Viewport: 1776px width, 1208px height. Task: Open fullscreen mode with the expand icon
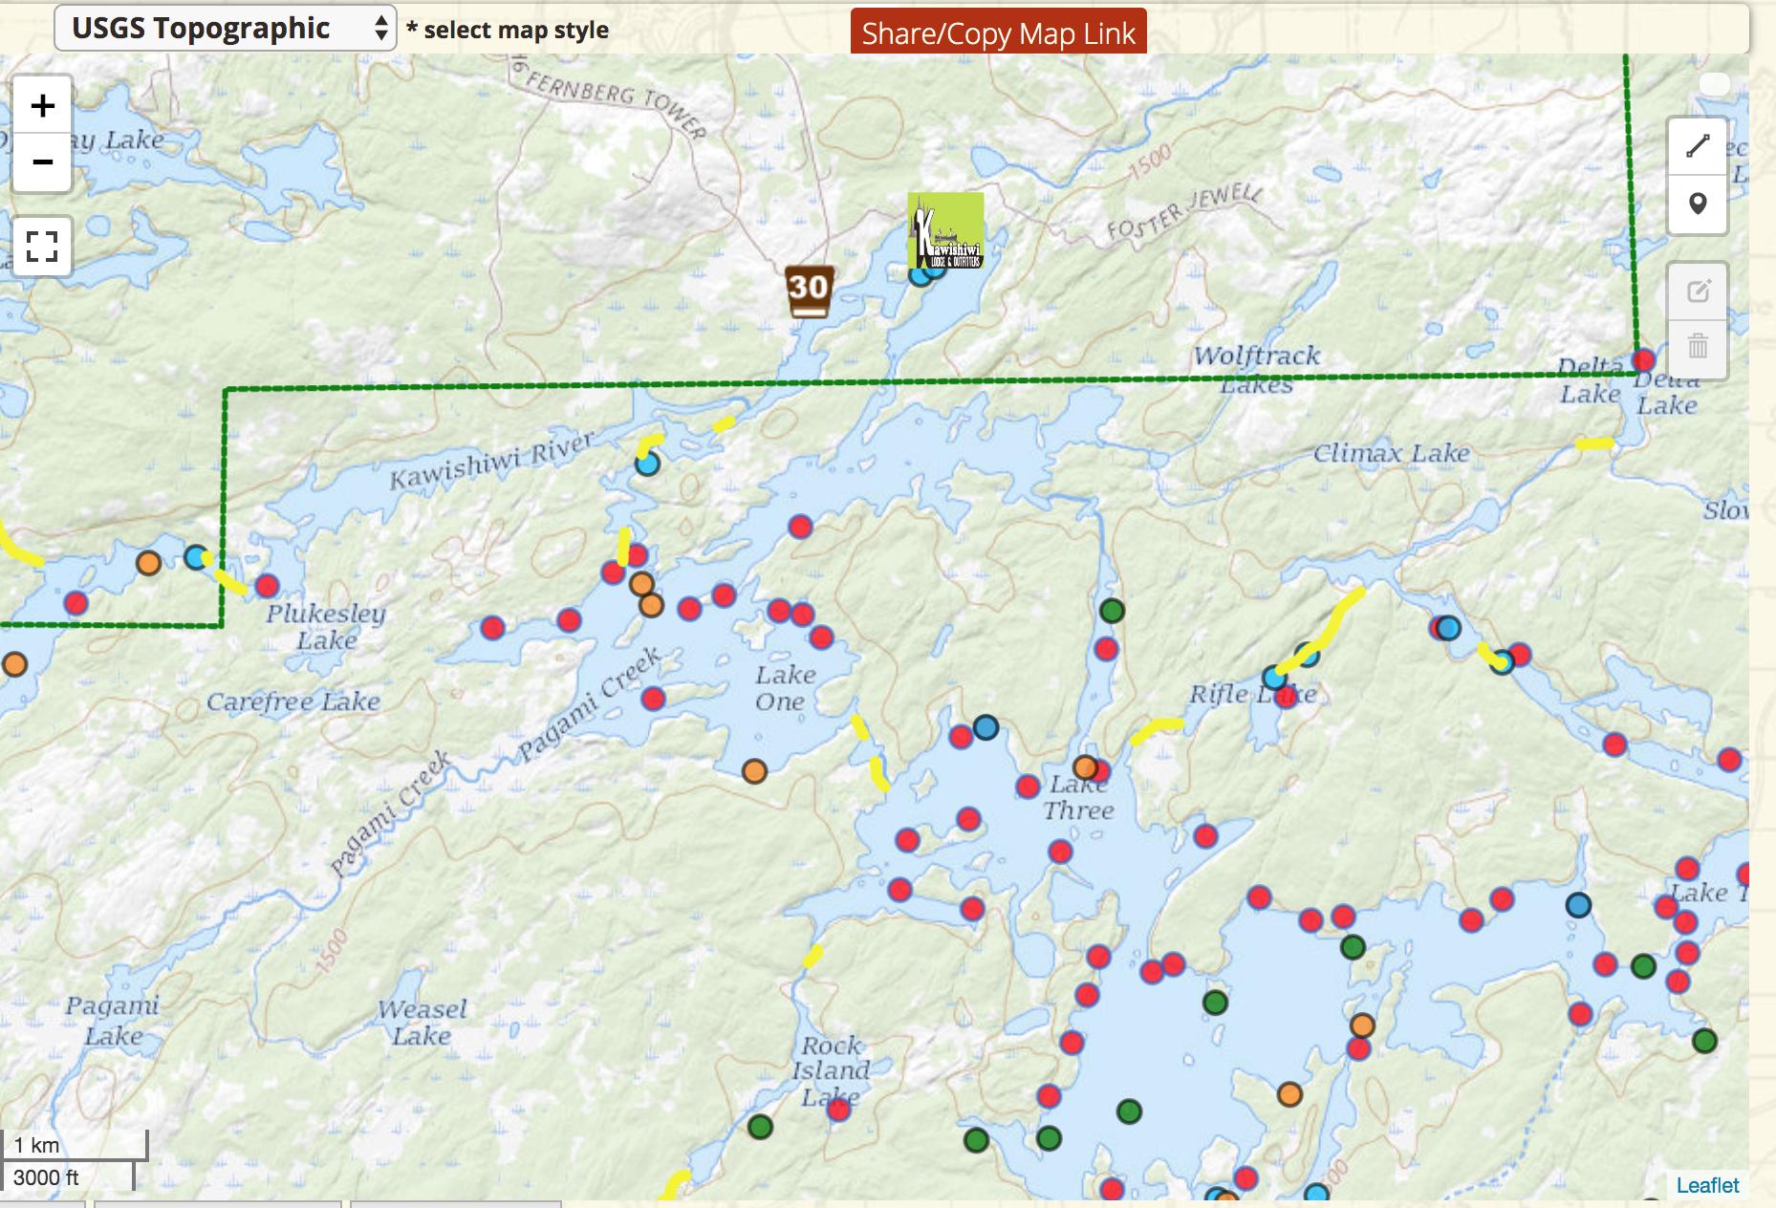coord(42,248)
